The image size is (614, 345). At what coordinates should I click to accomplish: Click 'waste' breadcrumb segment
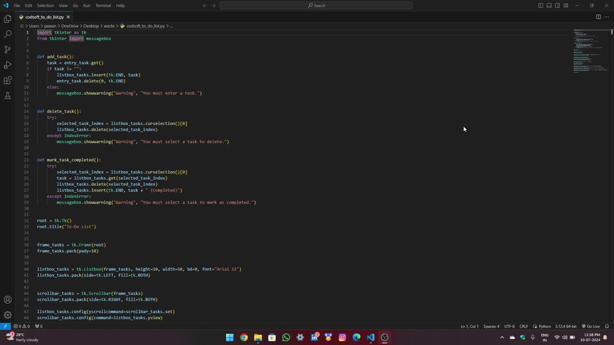pyautogui.click(x=109, y=26)
